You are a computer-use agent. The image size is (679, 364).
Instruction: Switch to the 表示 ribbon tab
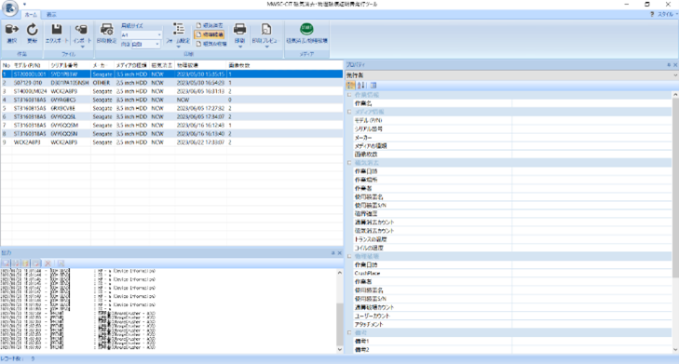tap(51, 14)
